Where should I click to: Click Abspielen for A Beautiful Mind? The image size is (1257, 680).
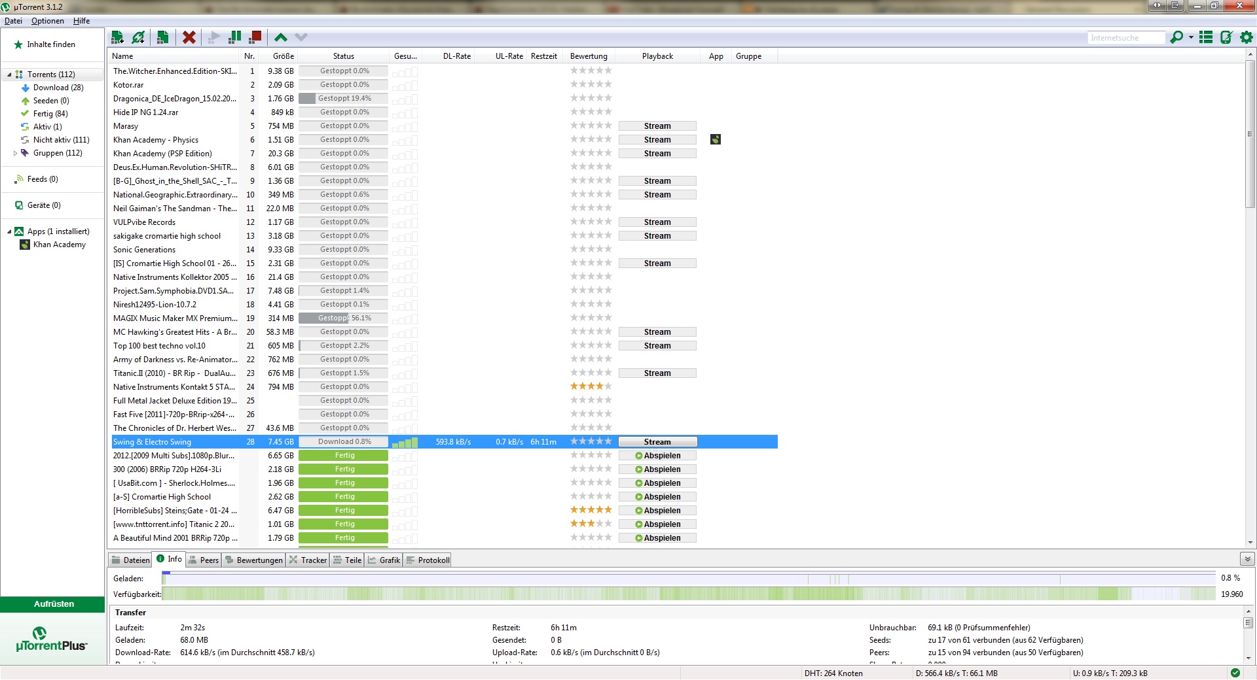[657, 538]
